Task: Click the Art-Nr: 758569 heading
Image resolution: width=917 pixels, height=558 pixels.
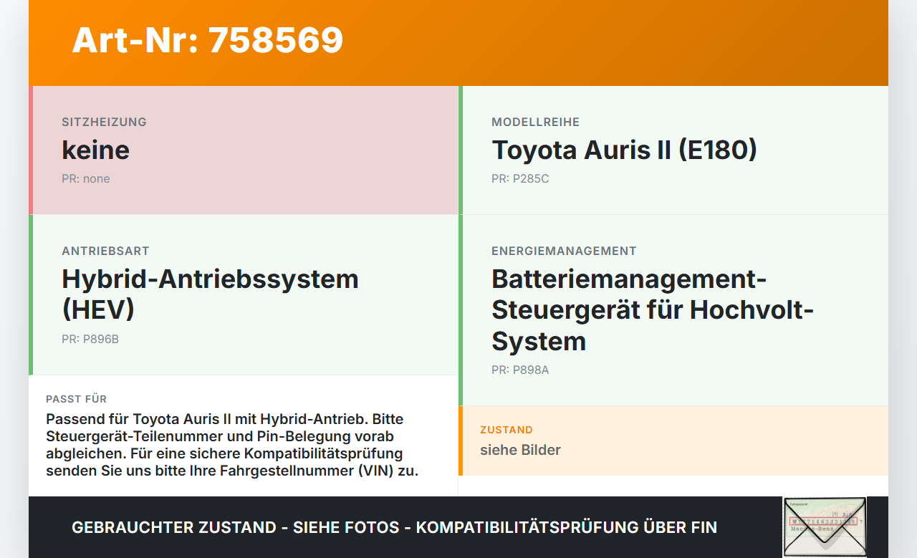Action: (208, 40)
